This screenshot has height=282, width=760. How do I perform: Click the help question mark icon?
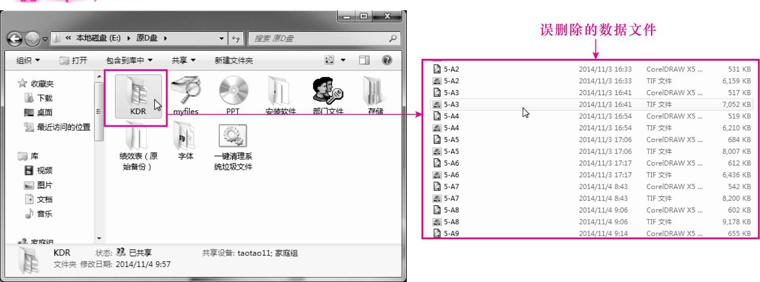387,60
